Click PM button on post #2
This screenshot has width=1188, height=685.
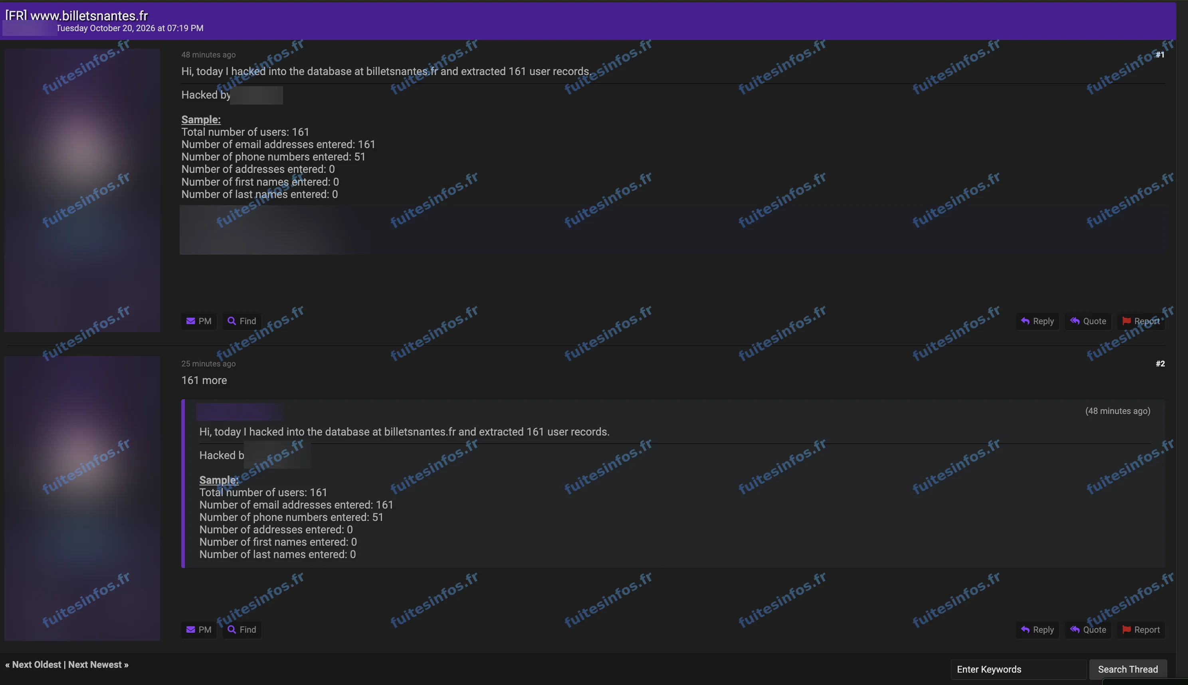pyautogui.click(x=199, y=630)
